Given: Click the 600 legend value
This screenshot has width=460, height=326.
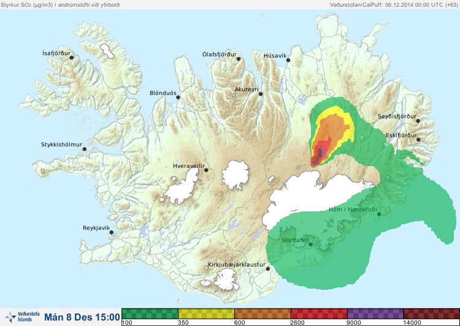Looking at the screenshot, I should pyautogui.click(x=240, y=323).
